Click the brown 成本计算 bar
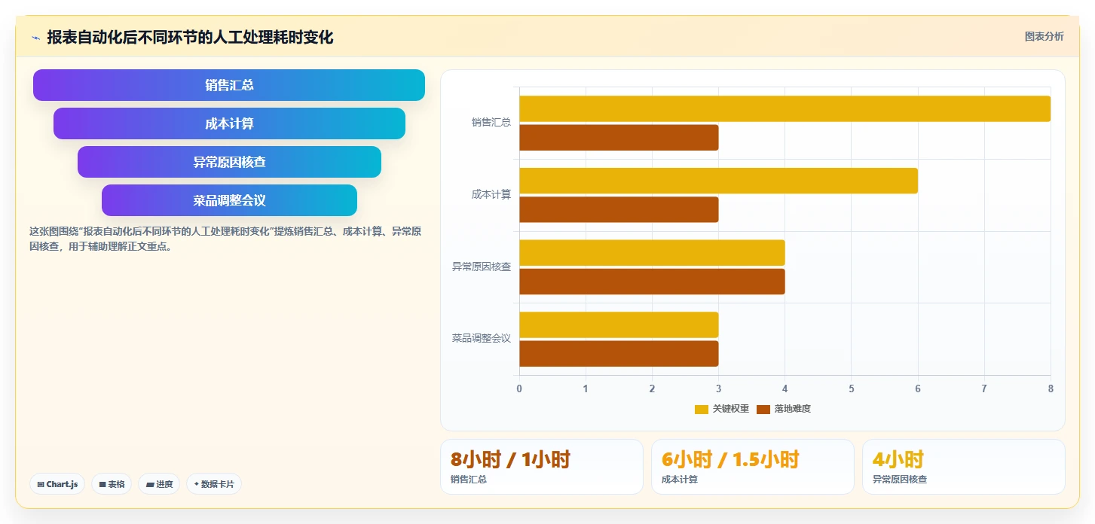Screen dimensions: 1095x524 pyautogui.click(x=619, y=209)
